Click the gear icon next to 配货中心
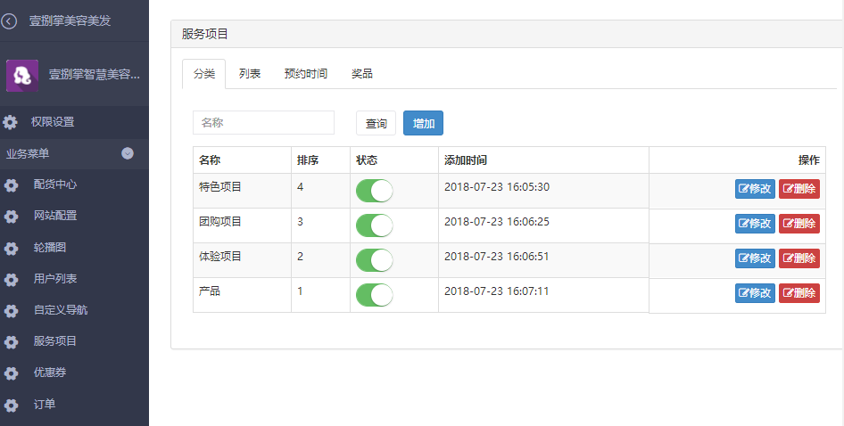Viewport: 844px width, 426px height. coord(12,185)
